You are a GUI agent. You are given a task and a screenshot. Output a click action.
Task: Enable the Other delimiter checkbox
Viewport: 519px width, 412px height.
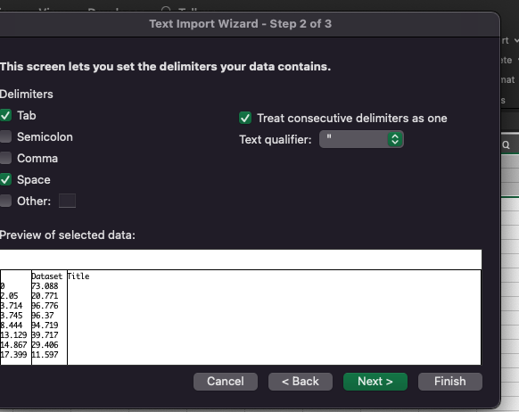click(x=5, y=201)
